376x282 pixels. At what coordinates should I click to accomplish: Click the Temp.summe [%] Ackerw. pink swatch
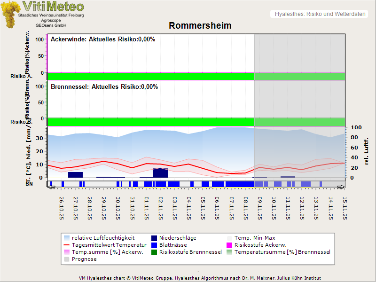[67, 252]
